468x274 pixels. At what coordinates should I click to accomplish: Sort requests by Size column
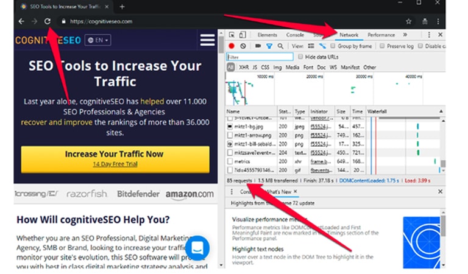tap(341, 111)
